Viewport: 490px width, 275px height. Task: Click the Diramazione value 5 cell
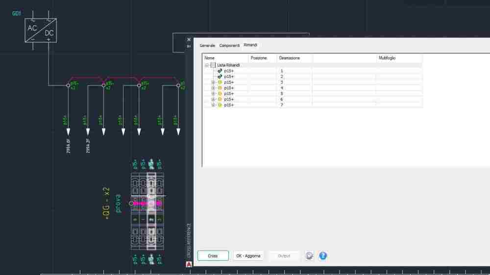click(282, 93)
